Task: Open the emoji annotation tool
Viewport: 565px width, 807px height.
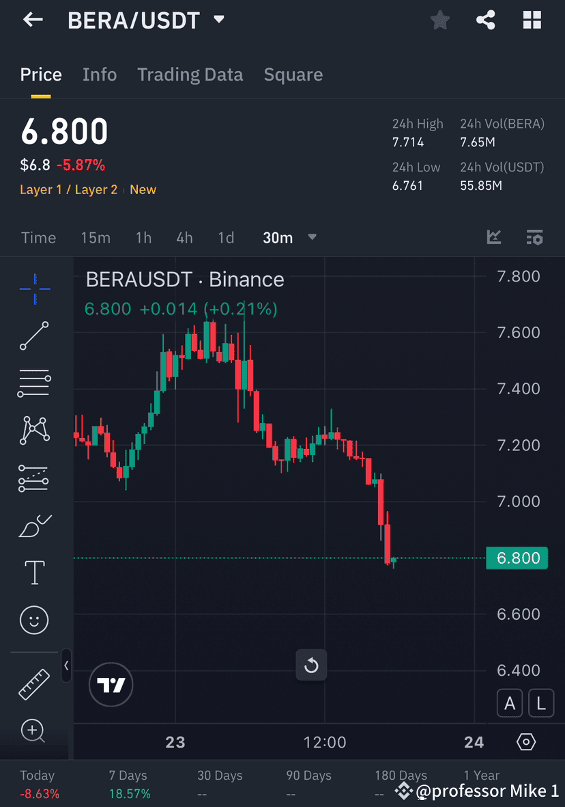Action: (x=34, y=620)
